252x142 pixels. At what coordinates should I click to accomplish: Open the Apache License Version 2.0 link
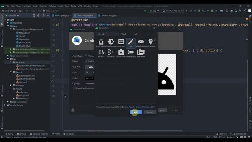(x=141, y=107)
